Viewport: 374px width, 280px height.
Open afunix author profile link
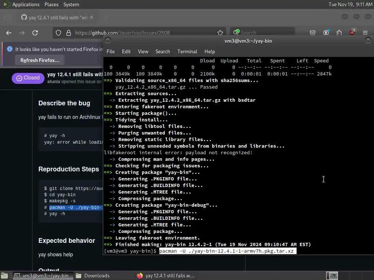tap(53, 81)
